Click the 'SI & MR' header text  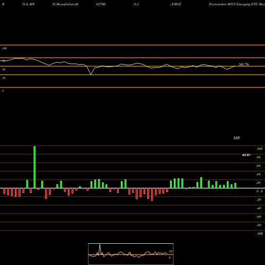pyautogui.click(x=28, y=4)
